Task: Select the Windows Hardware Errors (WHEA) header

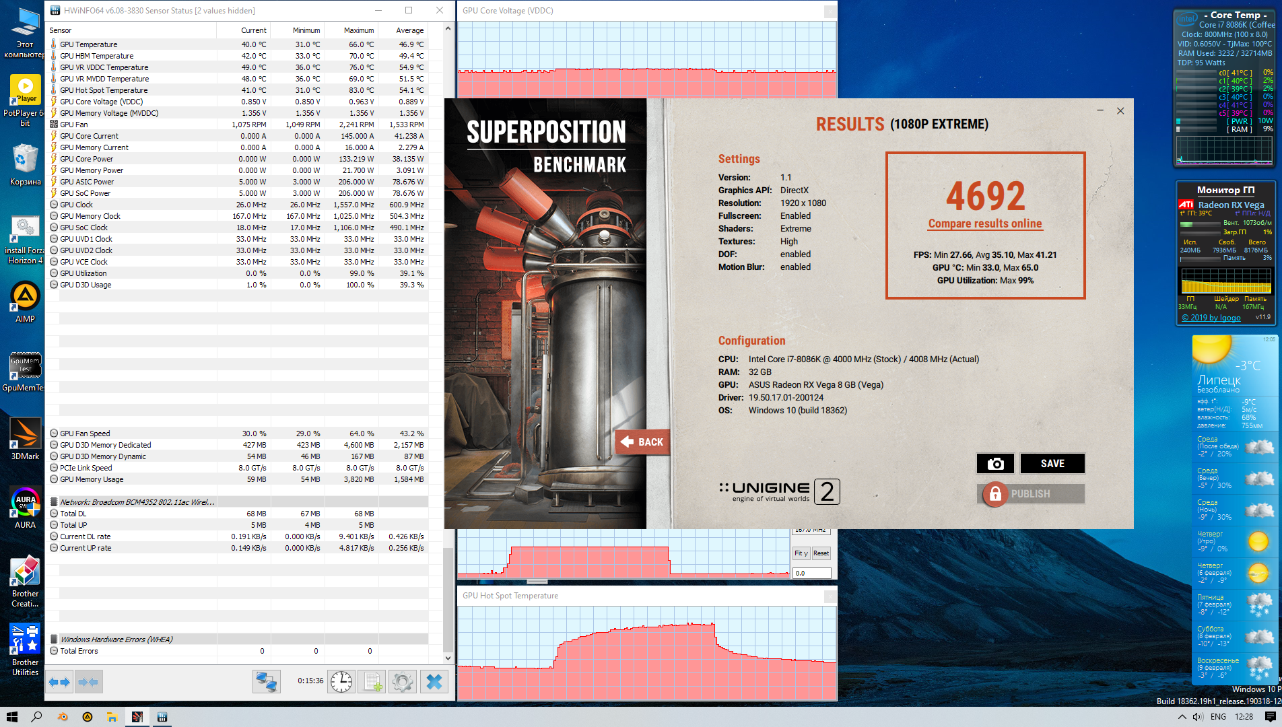Action: point(238,639)
